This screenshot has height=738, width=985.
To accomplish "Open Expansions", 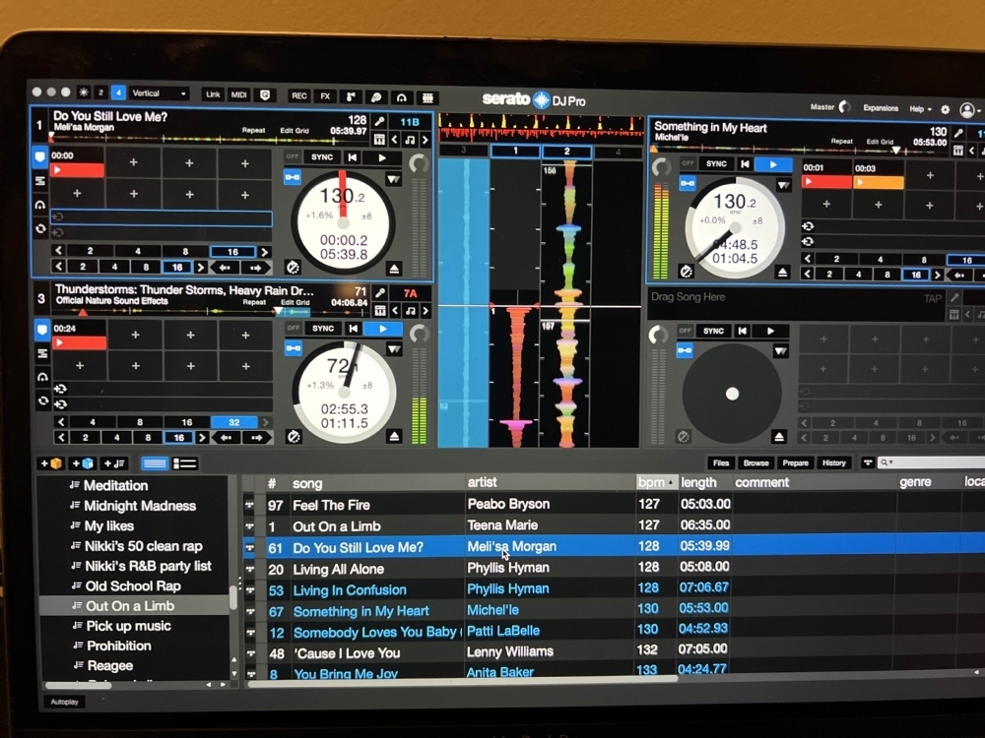I will click(880, 108).
